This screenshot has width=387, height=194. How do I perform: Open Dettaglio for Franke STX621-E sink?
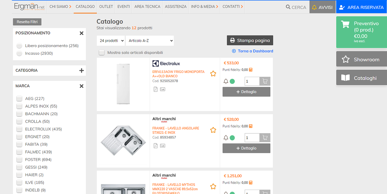click(x=246, y=148)
